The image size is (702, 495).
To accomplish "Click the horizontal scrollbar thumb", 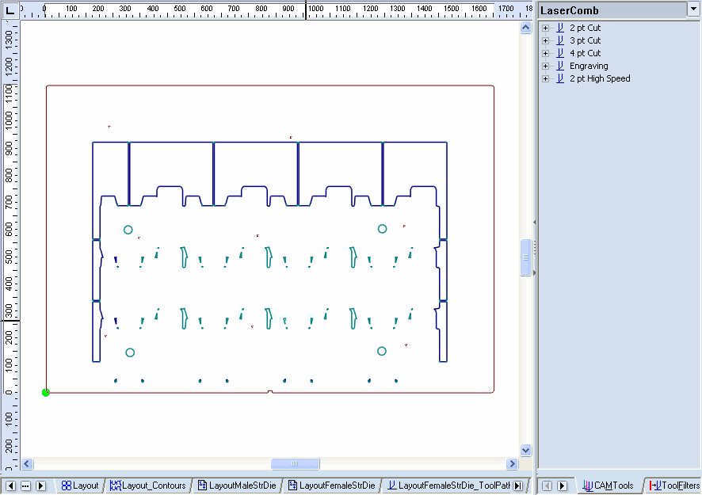I will tap(295, 463).
